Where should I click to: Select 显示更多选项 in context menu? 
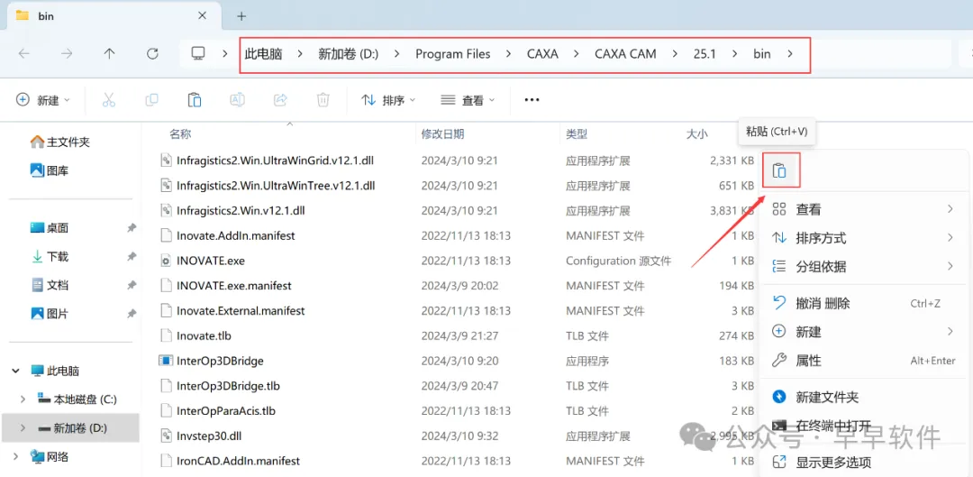[863, 462]
